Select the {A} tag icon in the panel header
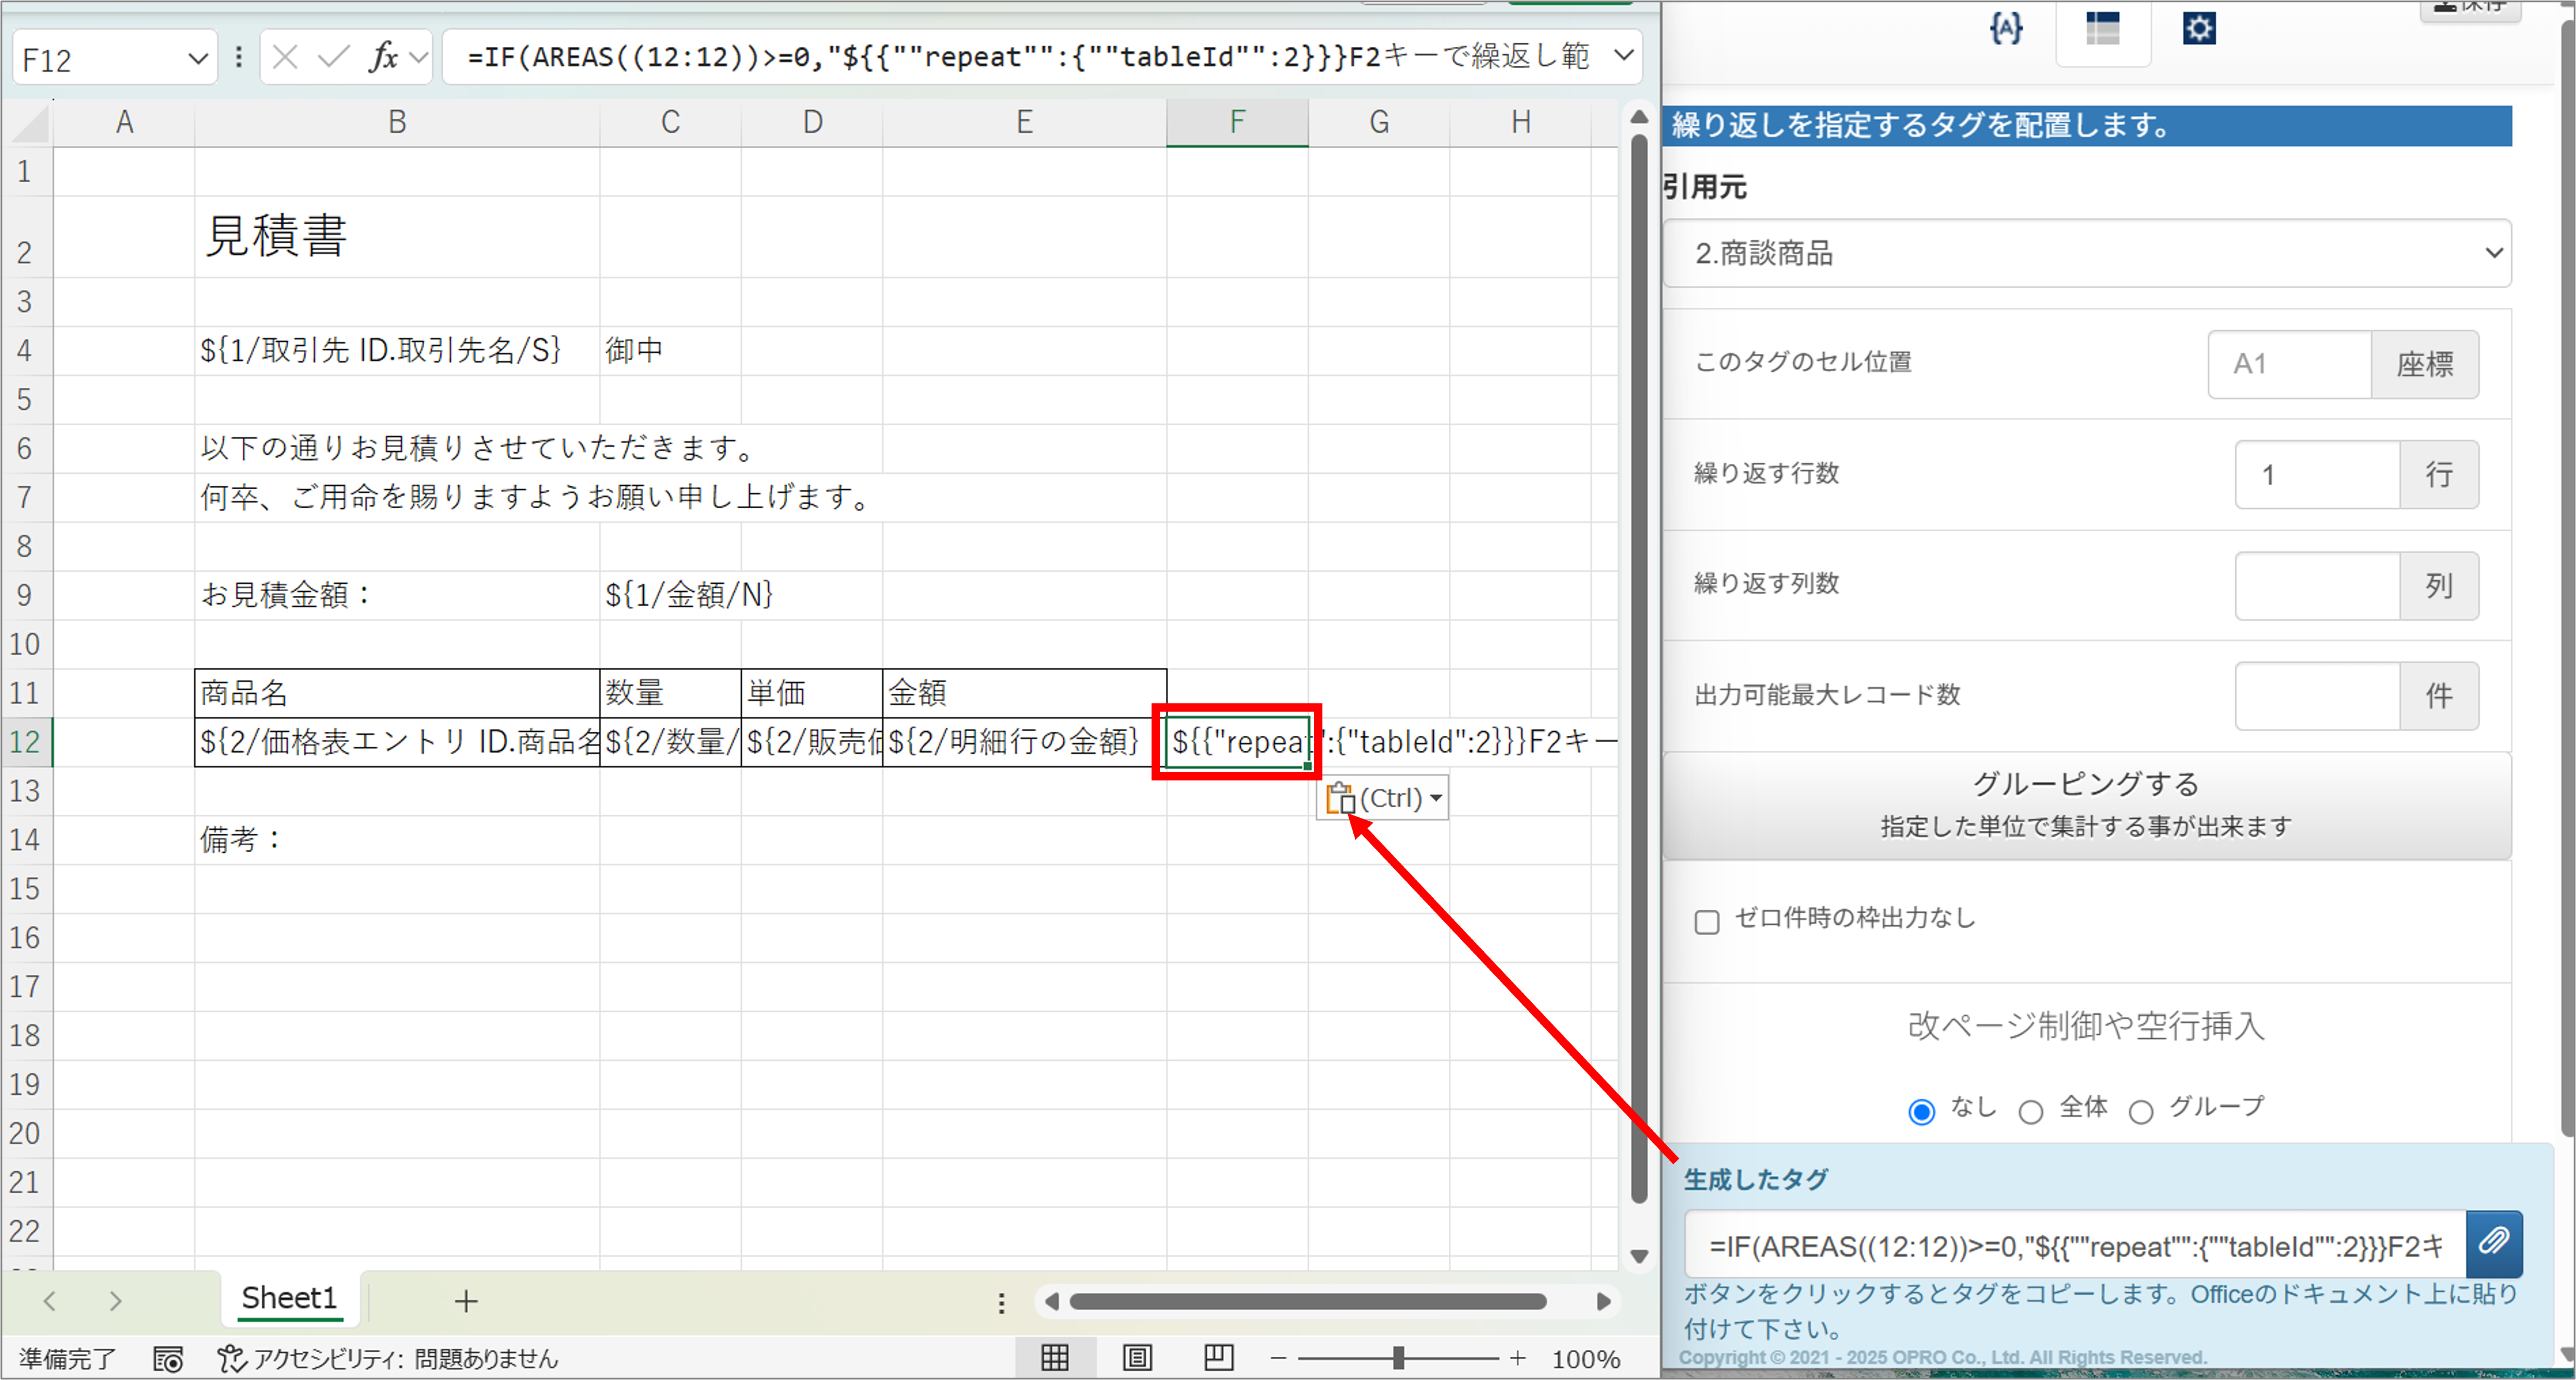The image size is (2576, 1380). (2007, 29)
